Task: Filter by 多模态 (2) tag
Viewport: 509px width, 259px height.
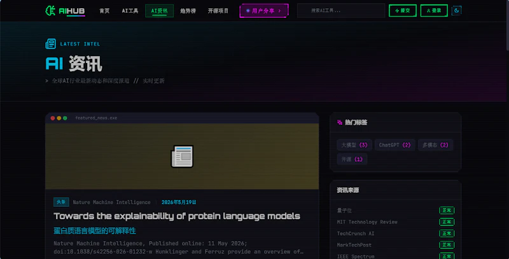Action: tap(435, 145)
